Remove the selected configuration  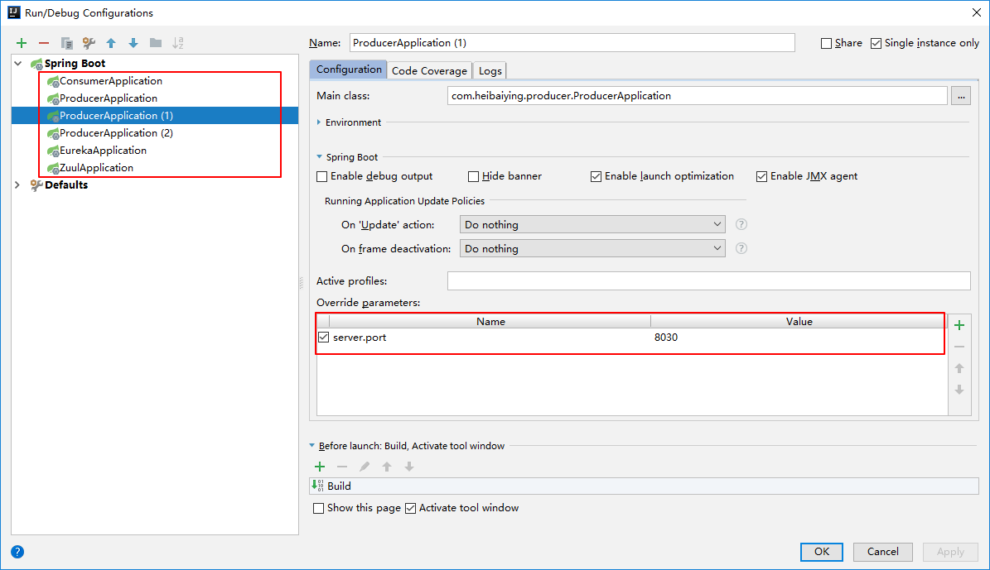44,43
